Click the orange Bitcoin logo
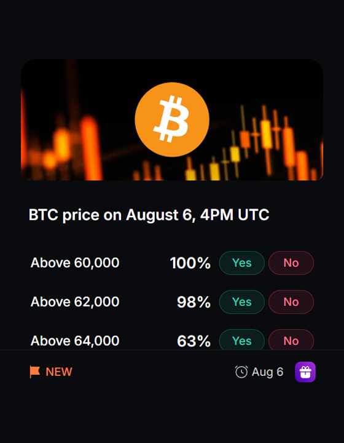Image resolution: width=344 pixels, height=443 pixels. (172, 119)
